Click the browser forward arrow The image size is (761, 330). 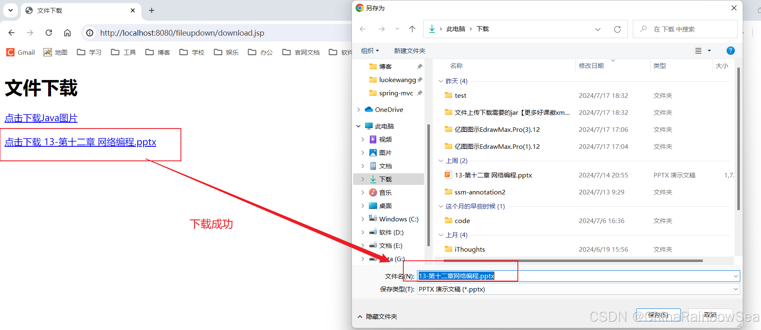[30, 33]
